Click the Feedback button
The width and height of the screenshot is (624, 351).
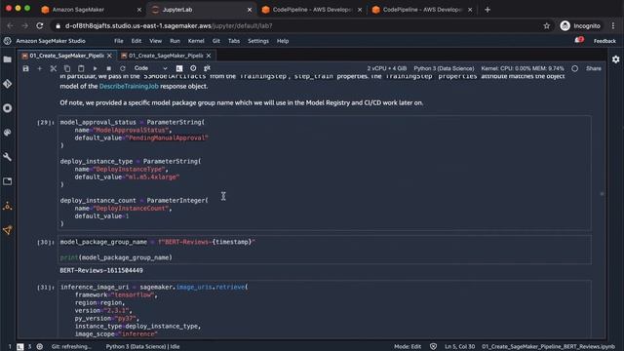click(x=604, y=41)
